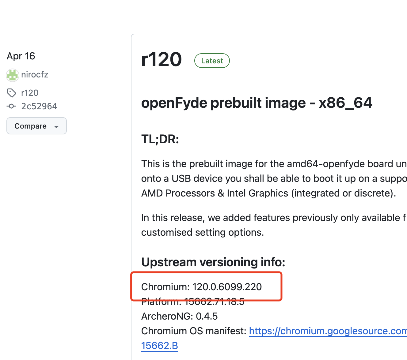Open the r120 tag link in sidebar
This screenshot has height=360, width=407.
(x=30, y=93)
